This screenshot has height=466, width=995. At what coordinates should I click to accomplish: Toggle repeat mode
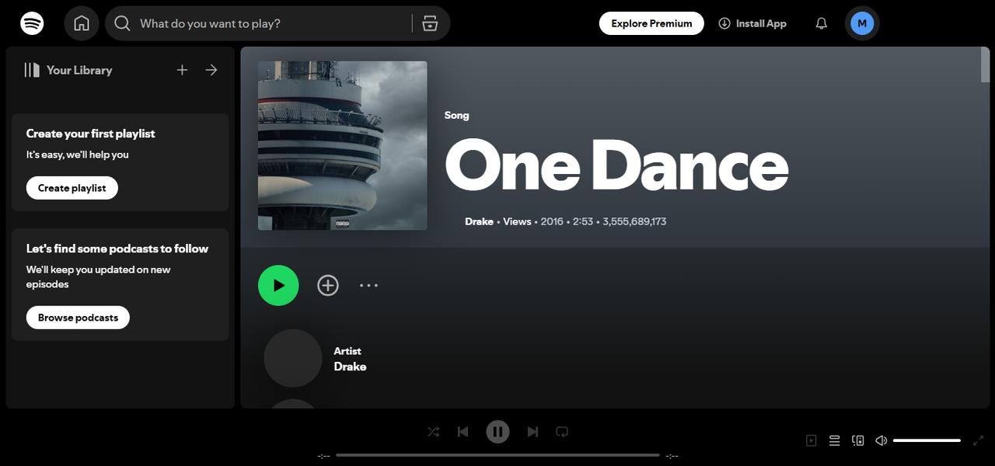coord(561,431)
